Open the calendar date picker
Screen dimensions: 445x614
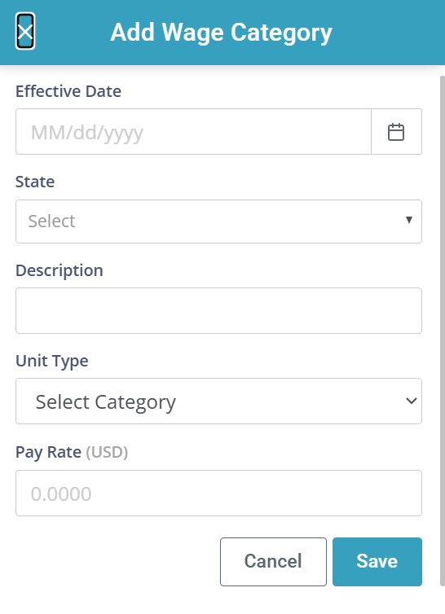[x=396, y=132]
